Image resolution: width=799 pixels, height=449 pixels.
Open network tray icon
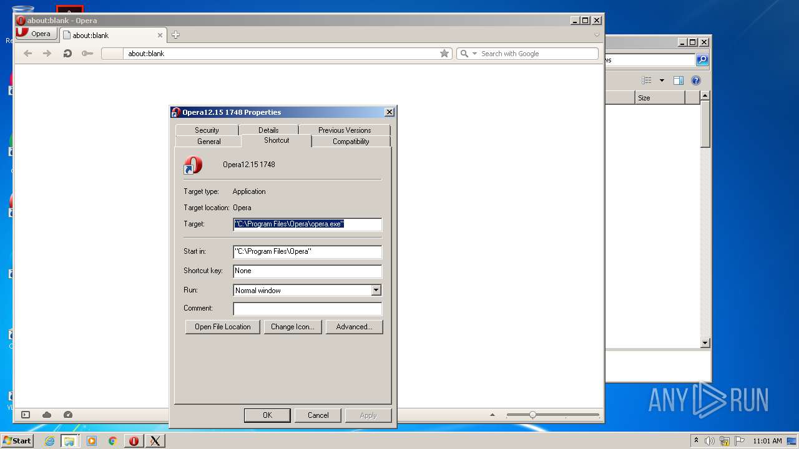(725, 441)
